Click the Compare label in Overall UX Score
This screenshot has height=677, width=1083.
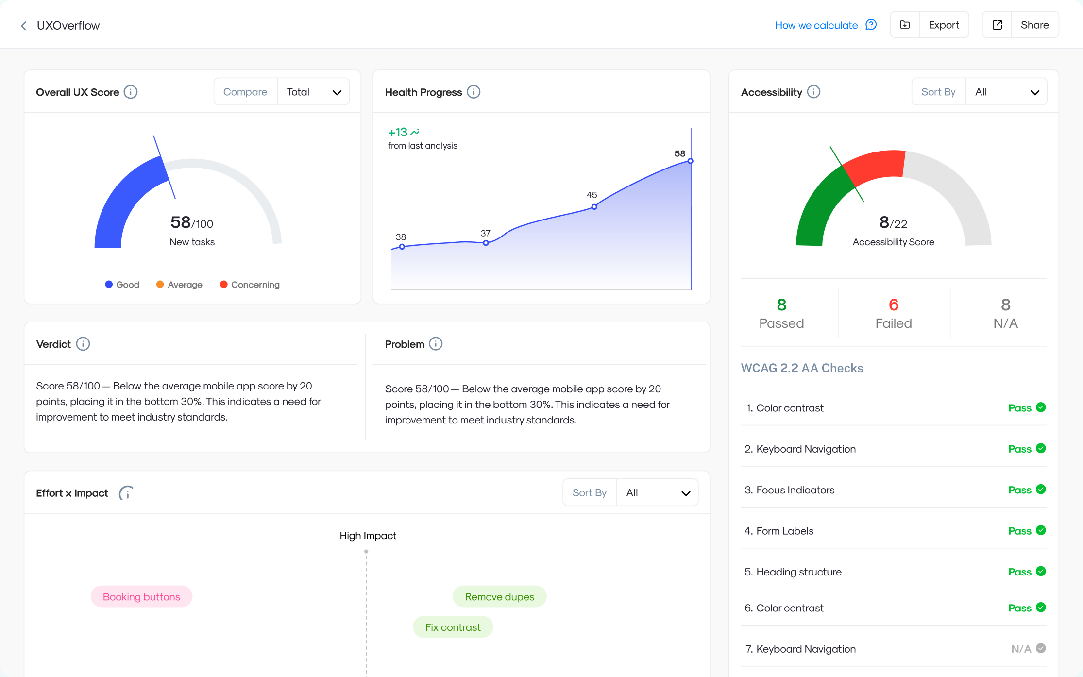(x=245, y=92)
